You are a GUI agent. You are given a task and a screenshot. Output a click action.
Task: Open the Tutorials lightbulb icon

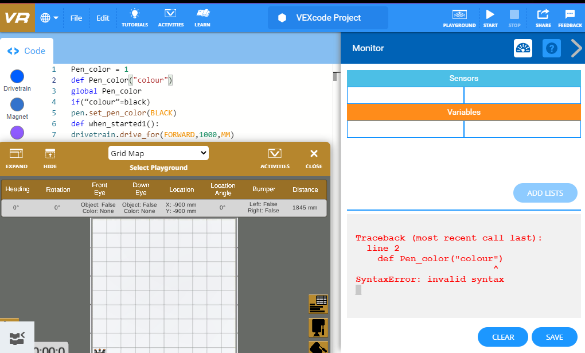coord(135,17)
